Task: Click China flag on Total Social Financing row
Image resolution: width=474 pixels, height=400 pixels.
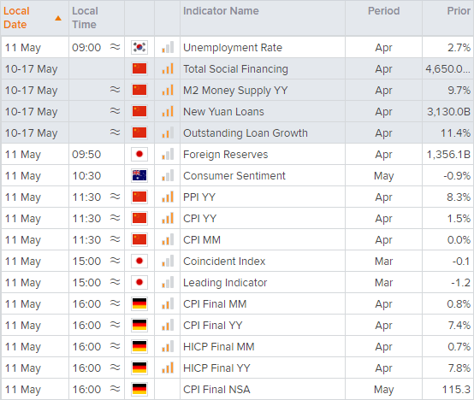Action: [139, 69]
